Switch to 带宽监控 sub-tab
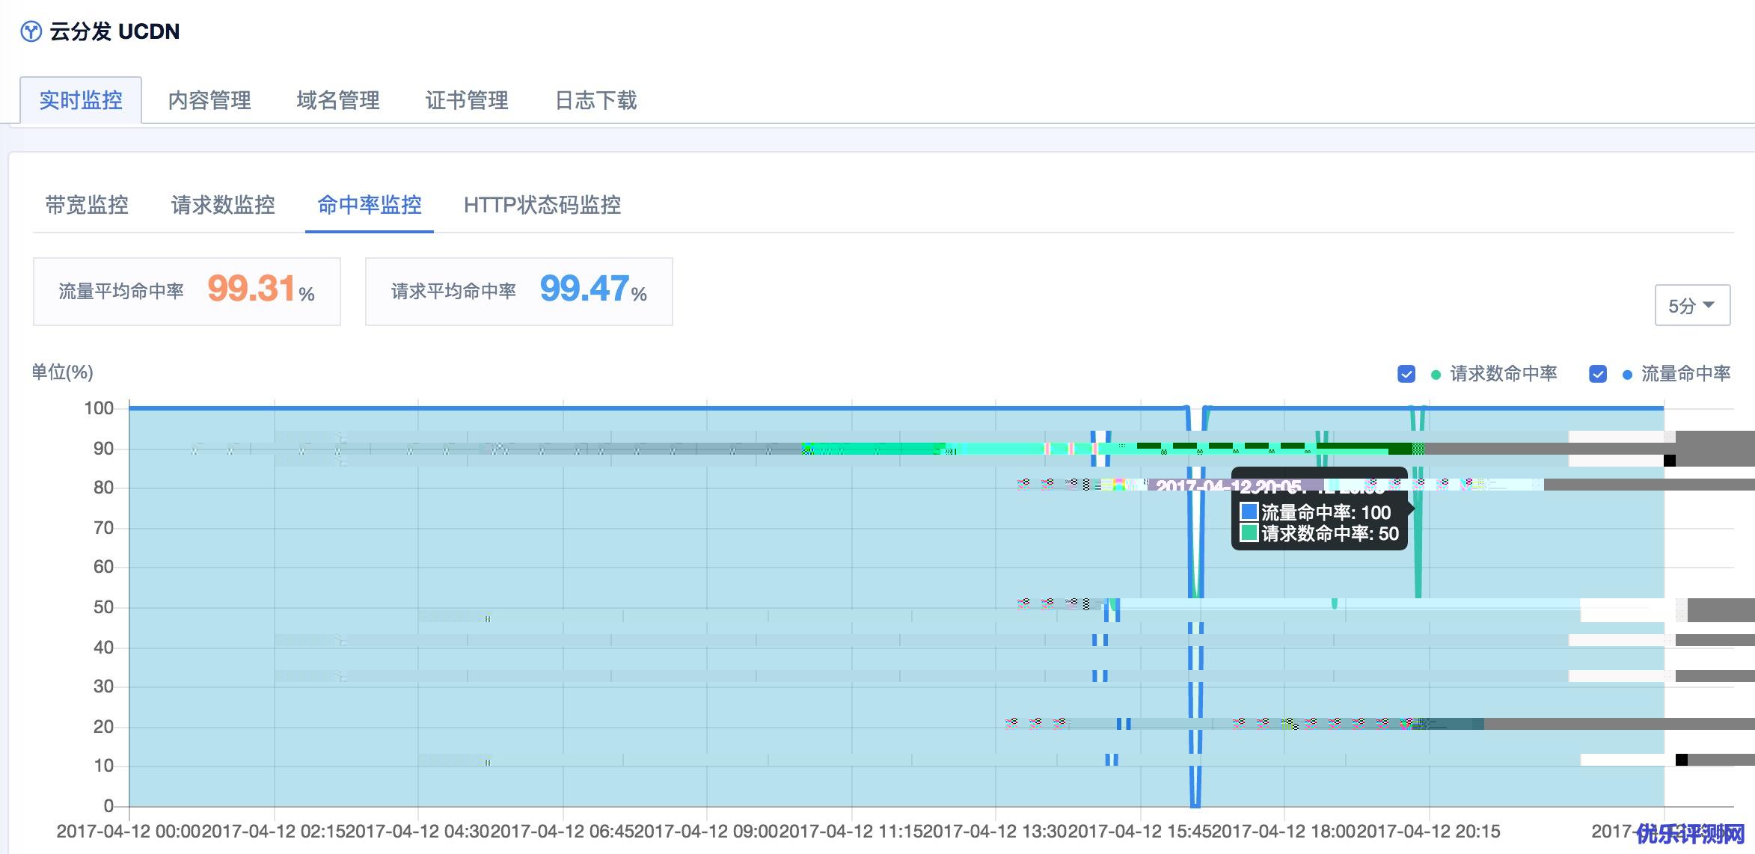Viewport: 1755px width, 854px height. coord(87,205)
